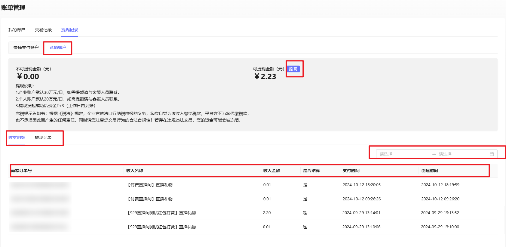Image resolution: width=506 pixels, height=247 pixels.
Task: Open the 收支明细 sub-tab
Action: [17, 137]
